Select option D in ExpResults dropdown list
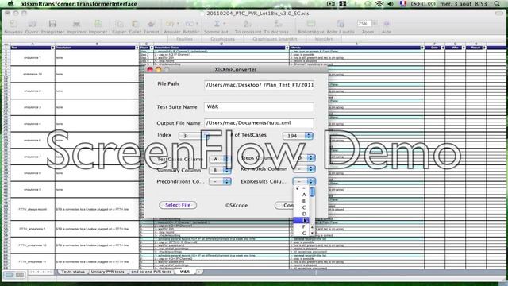Image resolution: width=508 pixels, height=286 pixels. (302, 214)
